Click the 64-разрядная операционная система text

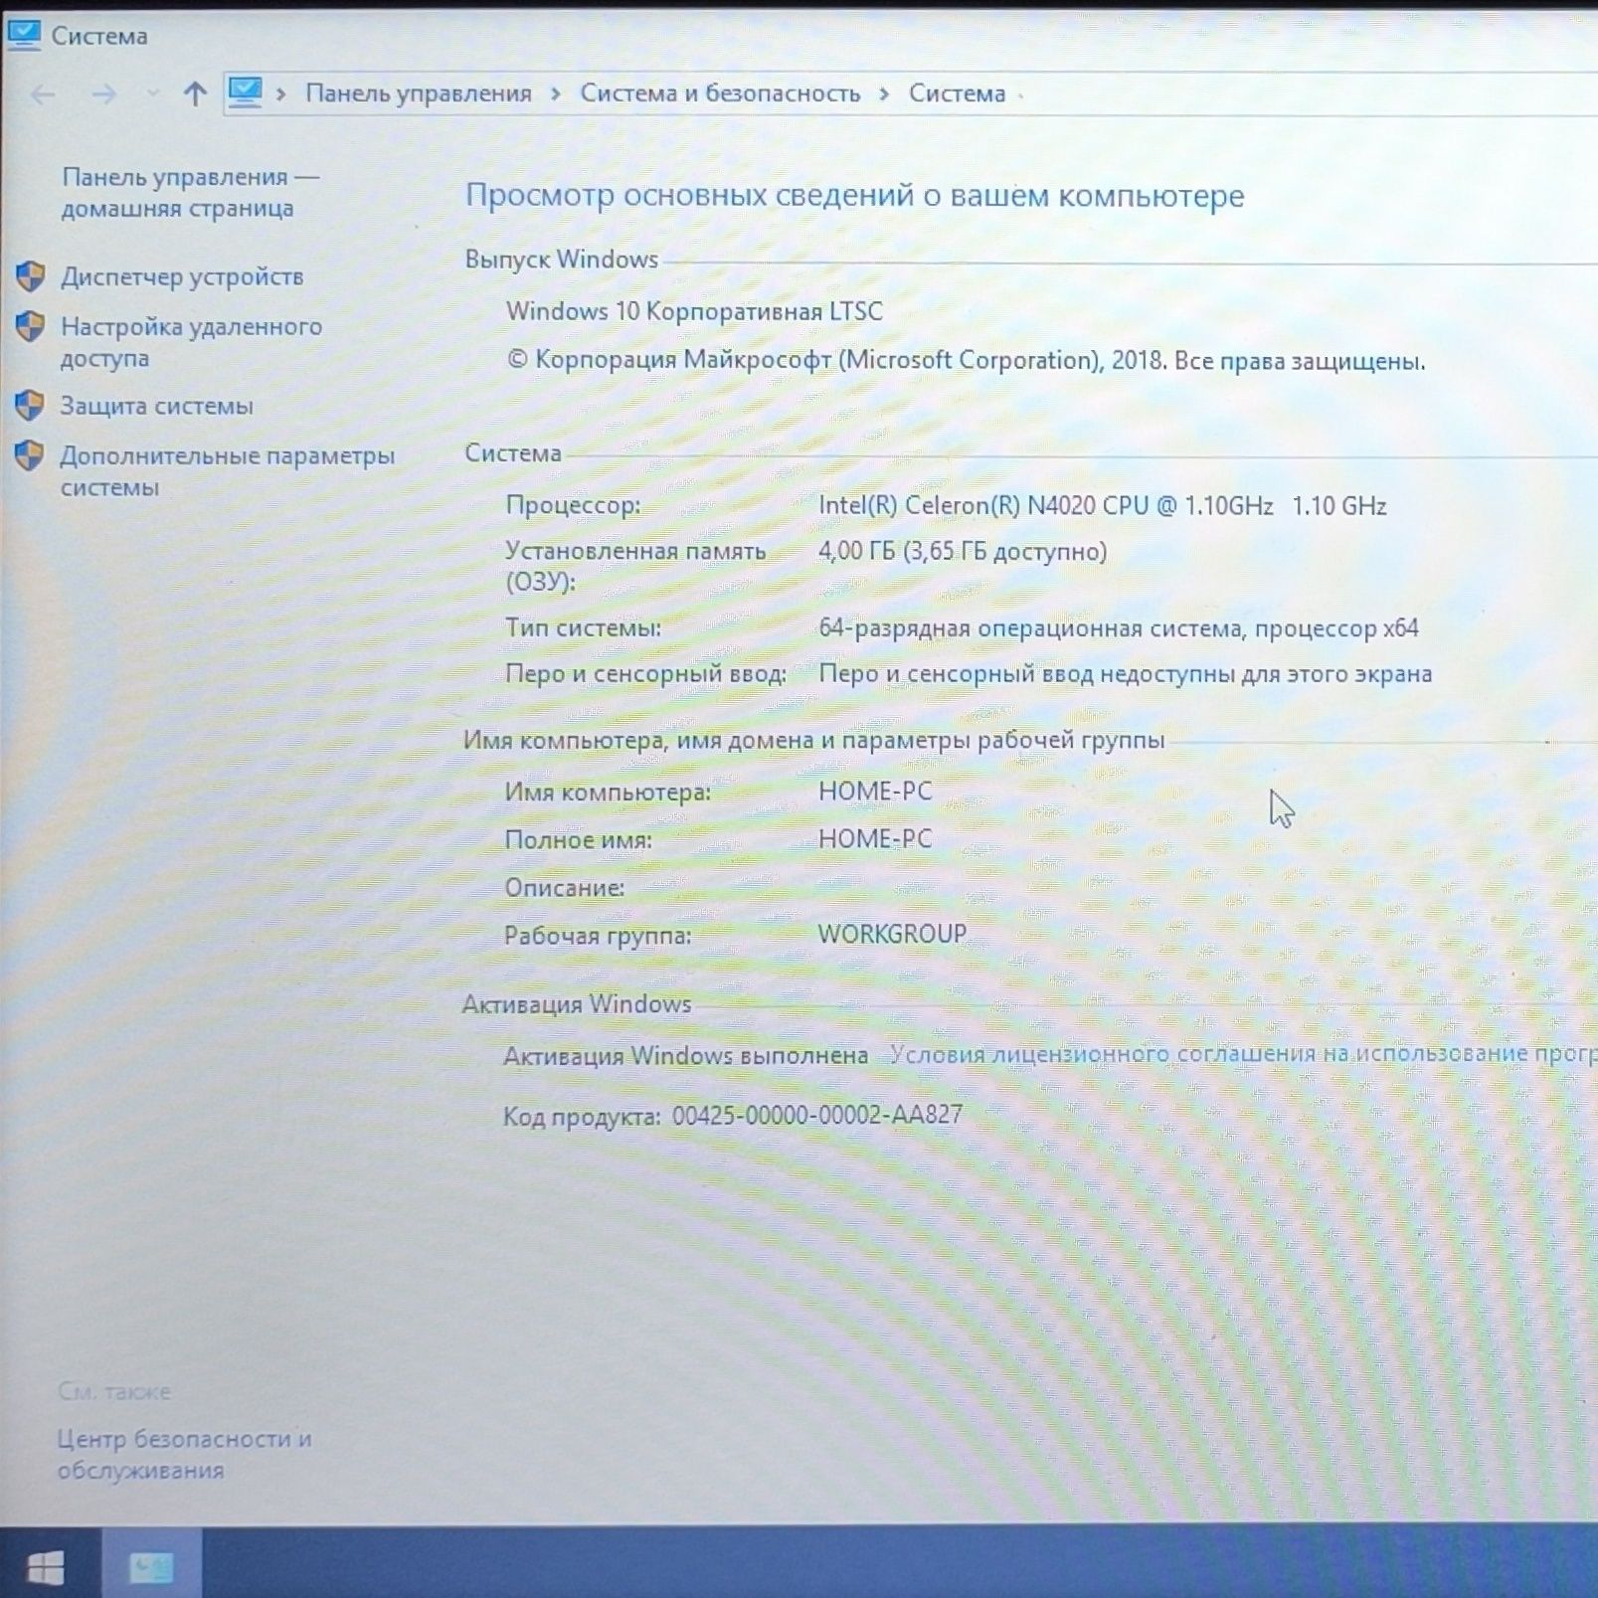1118,628
